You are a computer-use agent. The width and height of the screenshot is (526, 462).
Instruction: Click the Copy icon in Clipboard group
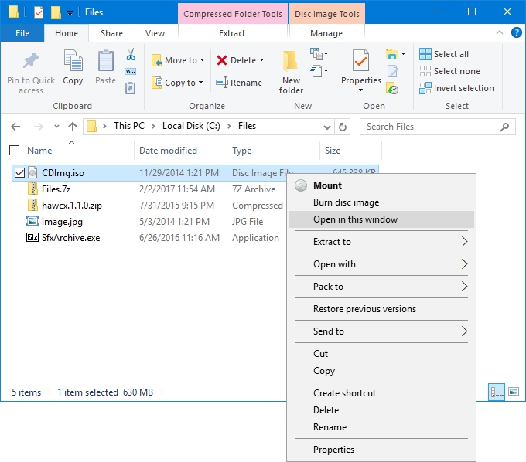click(x=73, y=60)
